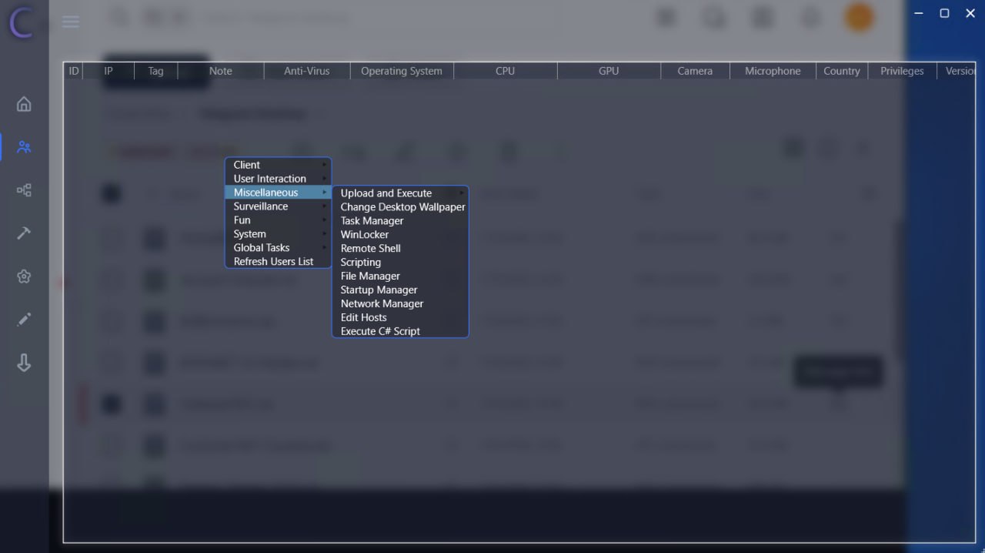This screenshot has width=985, height=553.
Task: Select Edit Hosts entry
Action: (400, 318)
